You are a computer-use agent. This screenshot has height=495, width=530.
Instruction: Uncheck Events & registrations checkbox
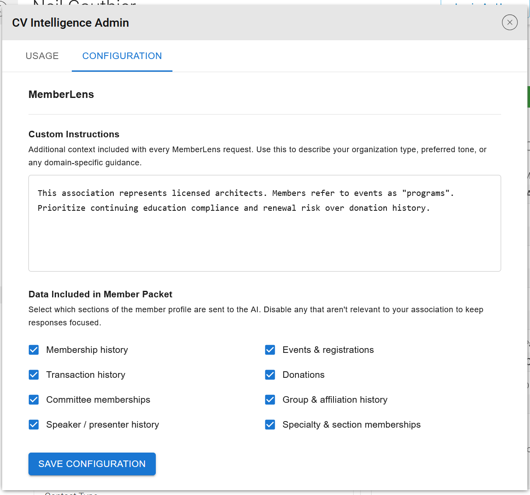(270, 350)
